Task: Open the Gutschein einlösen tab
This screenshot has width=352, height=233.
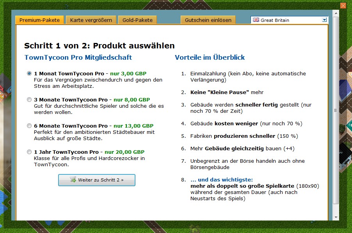Action: pos(208,20)
